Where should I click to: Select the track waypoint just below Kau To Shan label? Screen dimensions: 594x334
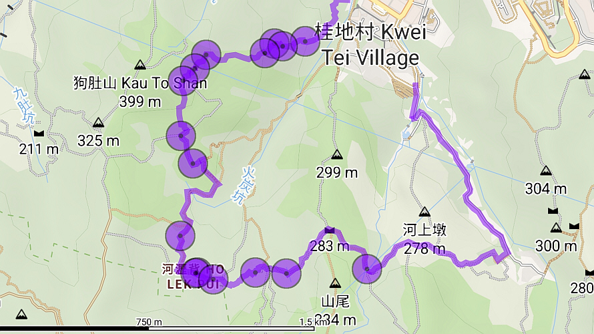pyautogui.click(x=181, y=136)
